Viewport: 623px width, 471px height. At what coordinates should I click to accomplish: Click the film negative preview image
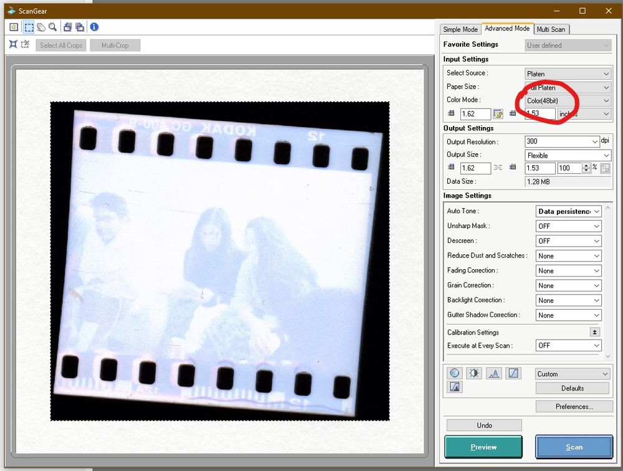tap(220, 261)
